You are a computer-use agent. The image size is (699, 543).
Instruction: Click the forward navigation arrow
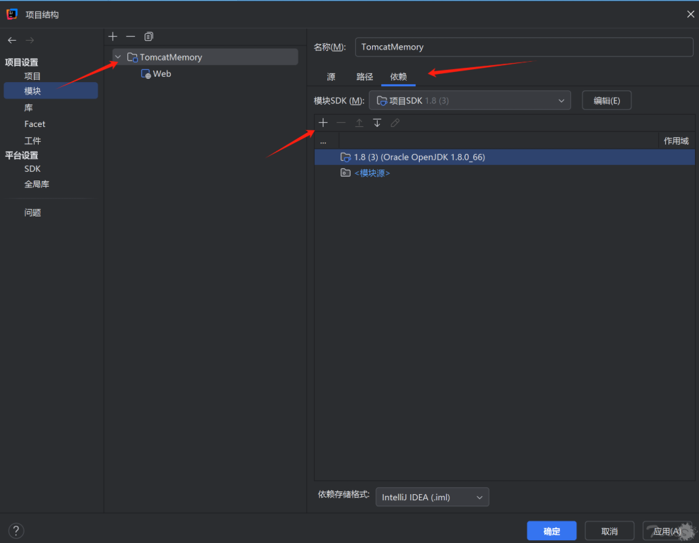[x=30, y=40]
